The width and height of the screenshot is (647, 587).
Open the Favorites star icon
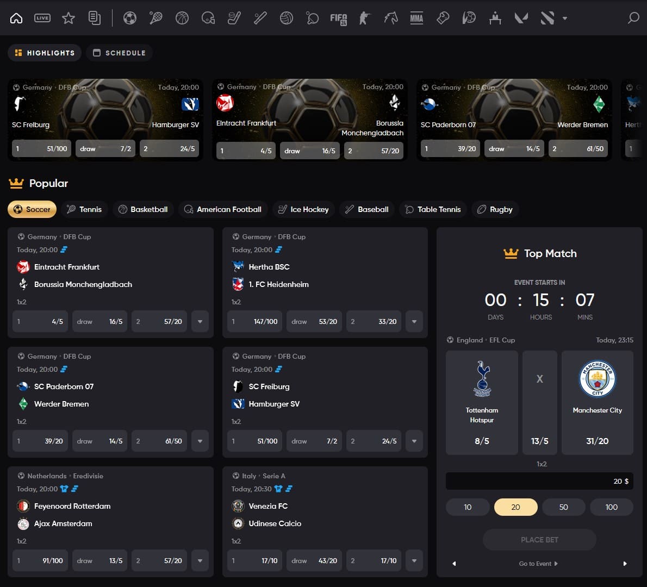pos(69,18)
